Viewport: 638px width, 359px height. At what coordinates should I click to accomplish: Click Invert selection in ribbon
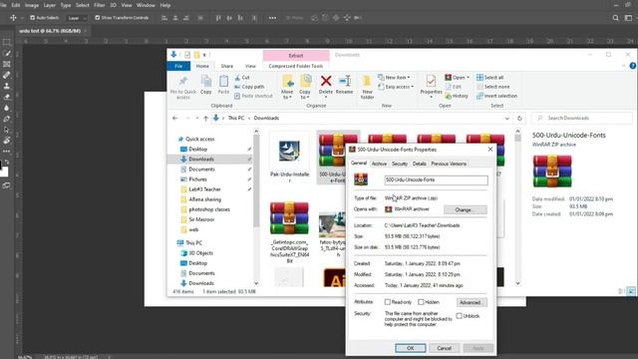(x=496, y=96)
